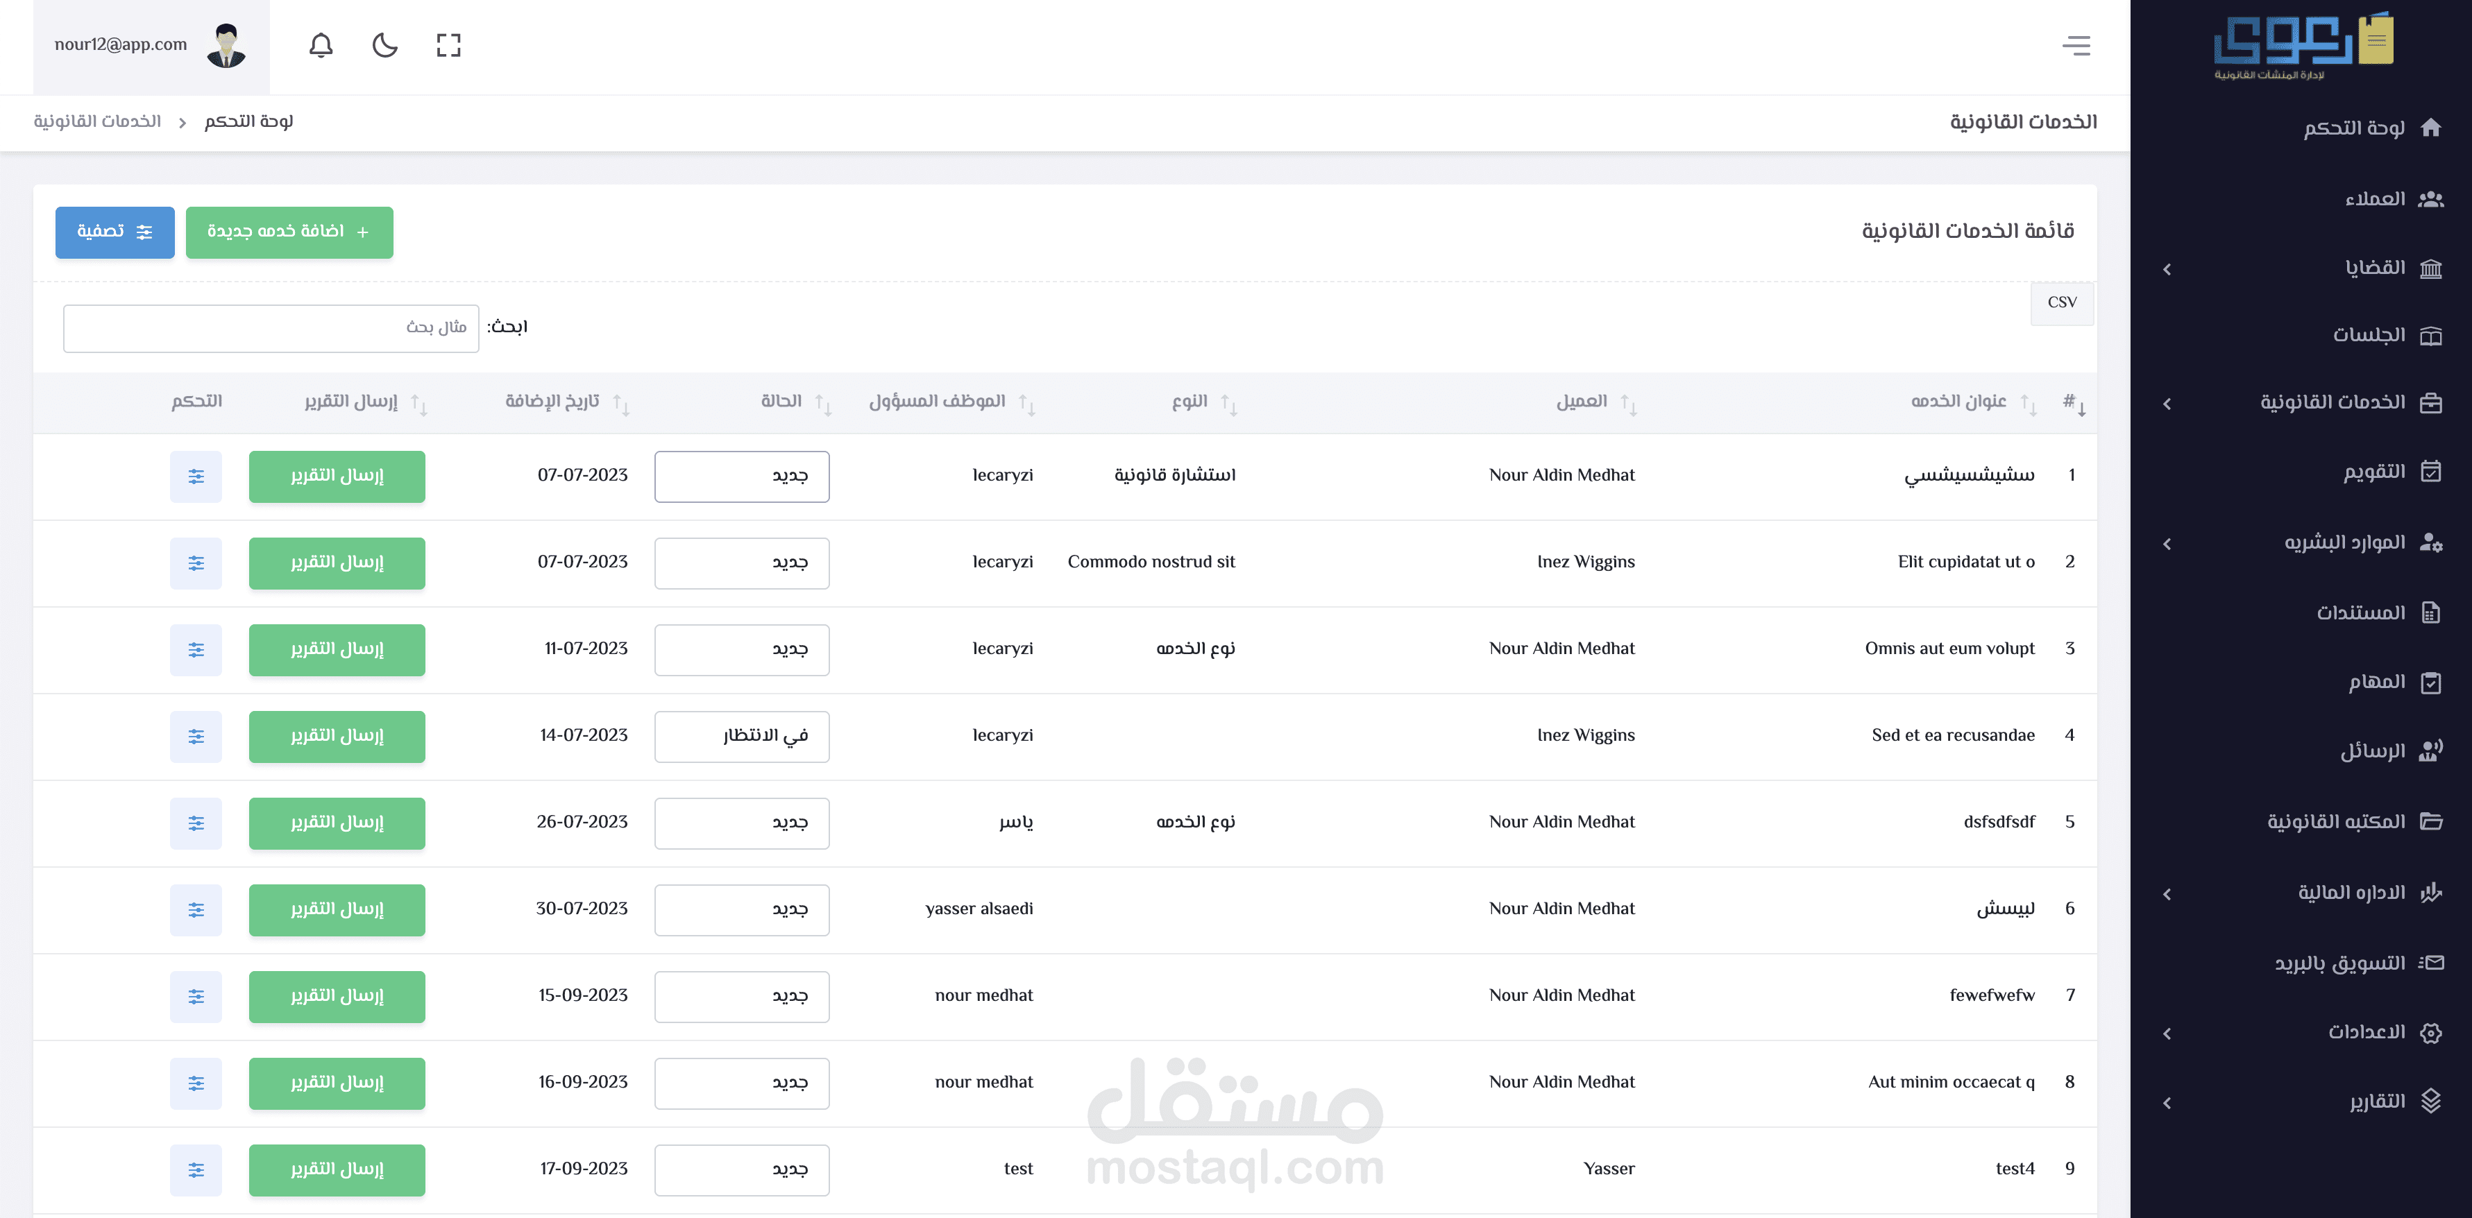Screen dimensions: 2472x1218
Task: Open العملاء in the sidebar menu
Action: pyautogui.click(x=2374, y=200)
